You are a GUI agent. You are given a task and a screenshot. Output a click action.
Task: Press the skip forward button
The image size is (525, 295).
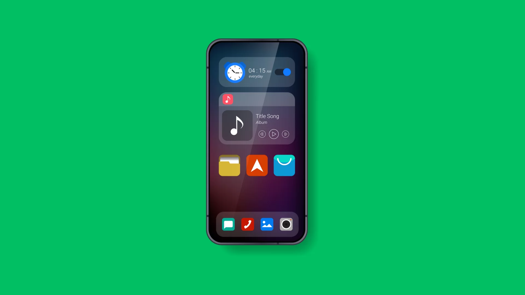coord(285,134)
